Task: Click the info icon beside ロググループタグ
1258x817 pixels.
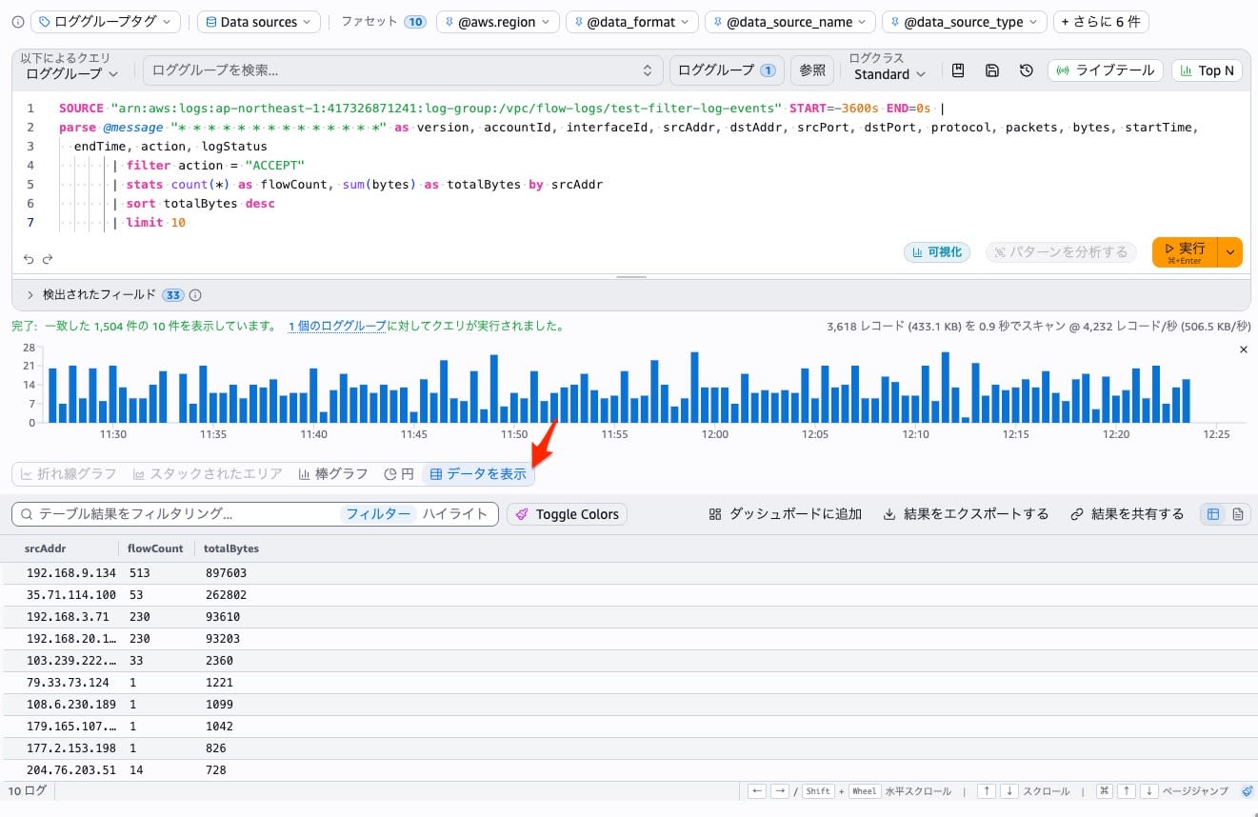Action: [x=17, y=21]
